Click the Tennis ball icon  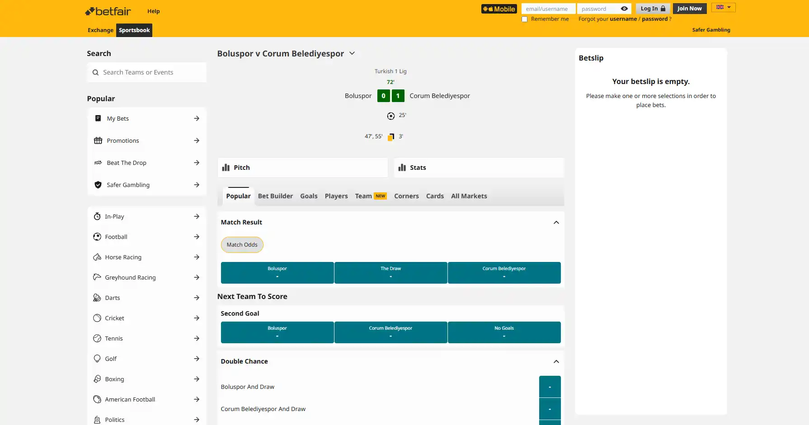97,338
